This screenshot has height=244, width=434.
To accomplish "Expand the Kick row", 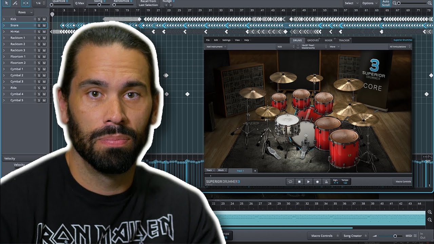I will click(x=4, y=19).
